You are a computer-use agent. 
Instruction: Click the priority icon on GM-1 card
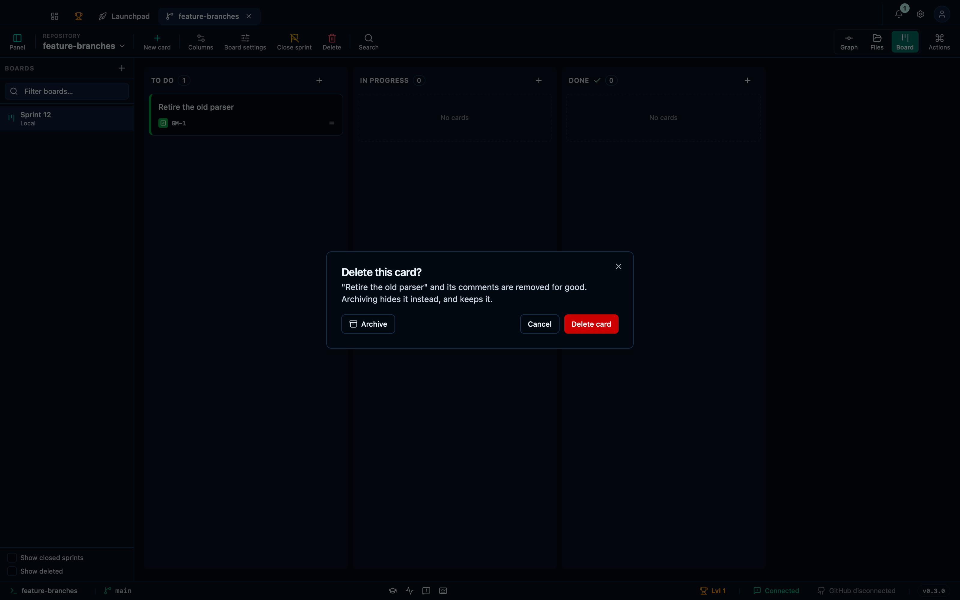(331, 123)
